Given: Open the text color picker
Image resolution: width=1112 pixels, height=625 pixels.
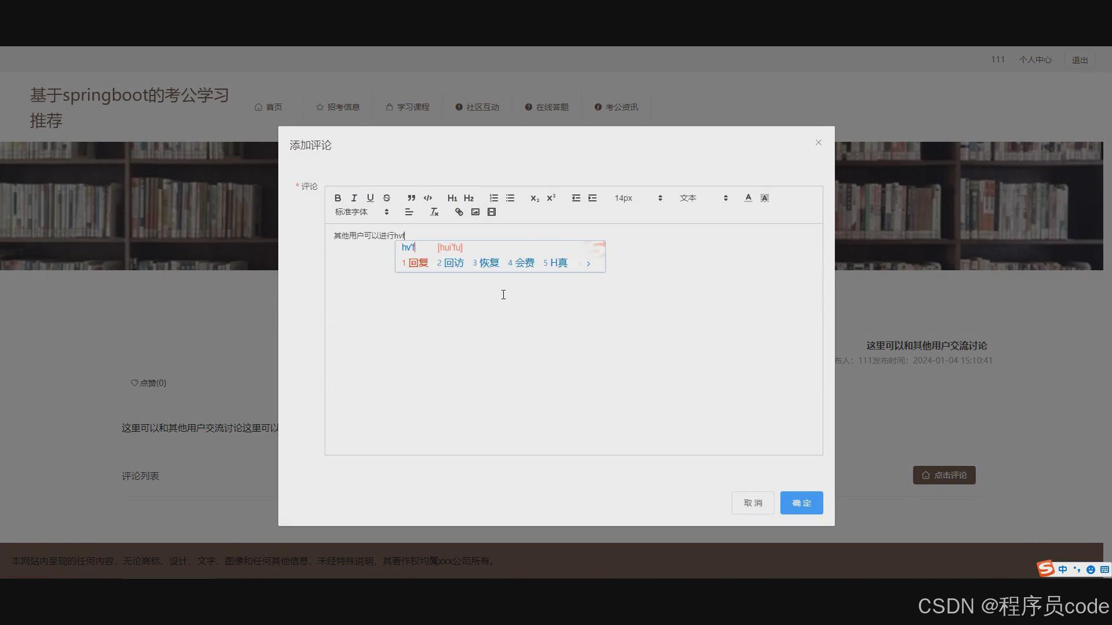Looking at the screenshot, I should (x=748, y=198).
